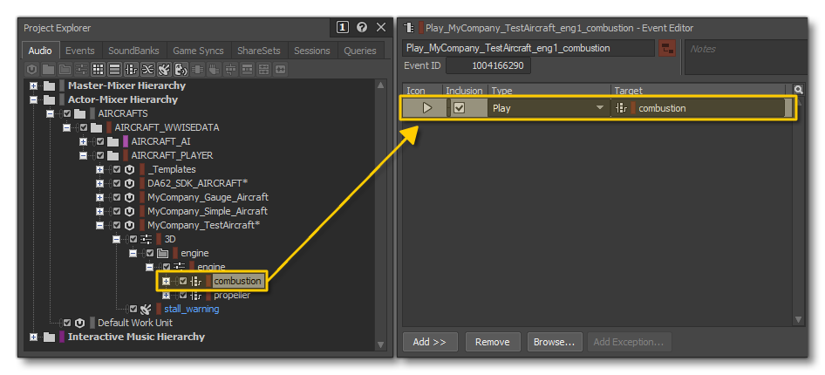Toggle the Inclusion checkbox for Play action
Viewport: 825px width, 375px height.
tap(459, 108)
